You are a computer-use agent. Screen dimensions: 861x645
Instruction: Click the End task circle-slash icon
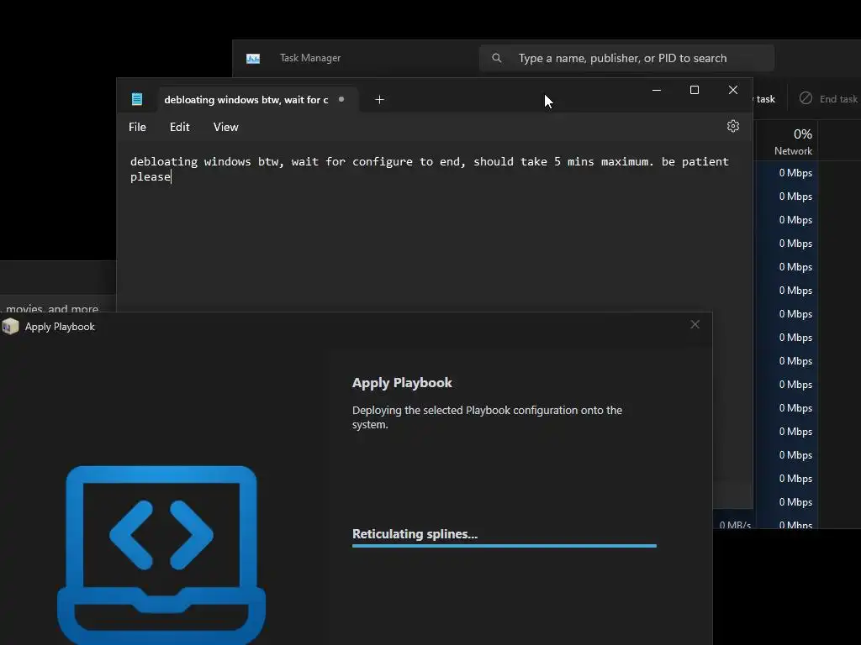806,98
